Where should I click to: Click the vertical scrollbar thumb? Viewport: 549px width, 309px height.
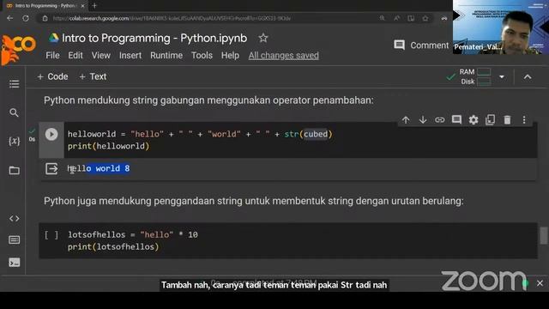pos(543,235)
